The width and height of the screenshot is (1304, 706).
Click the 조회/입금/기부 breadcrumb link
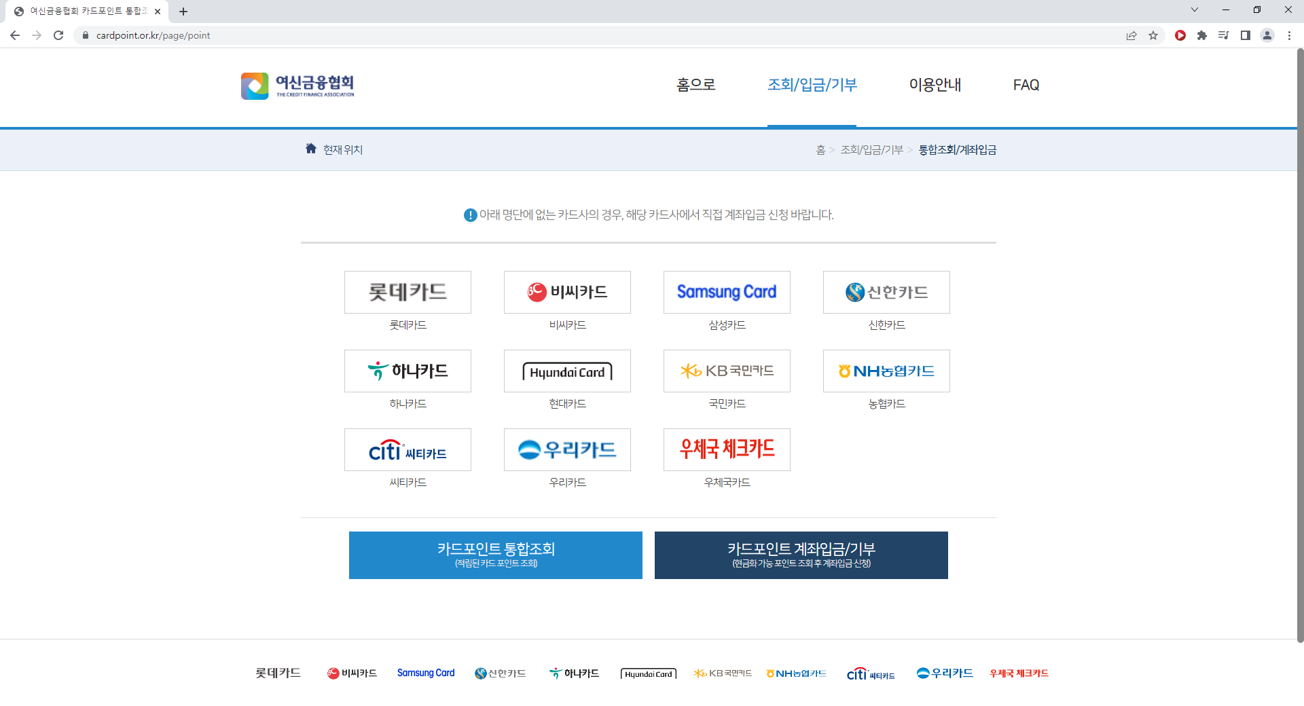click(872, 150)
